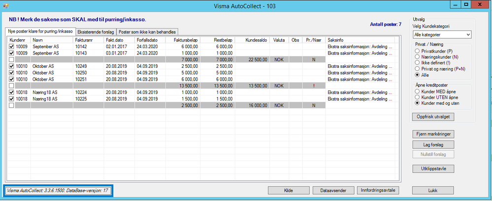Select Privat og næring (P+N) option
The height and width of the screenshot is (201, 492).
417,69
